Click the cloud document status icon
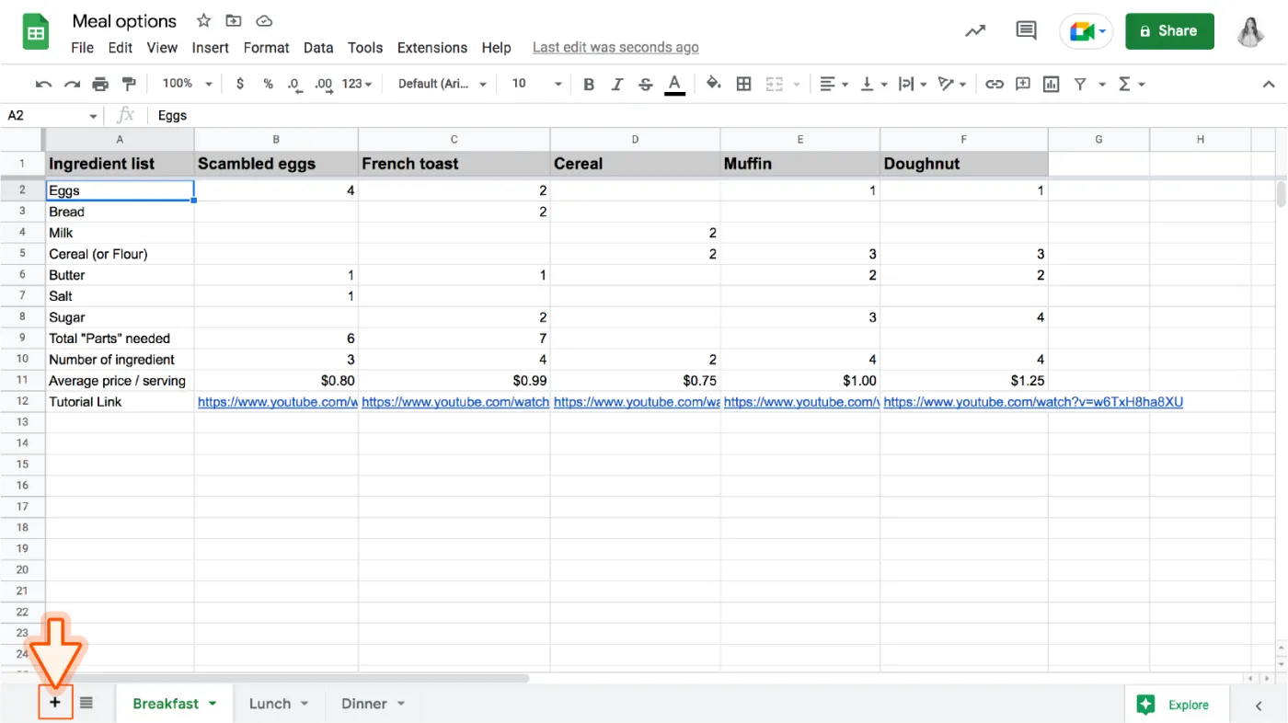The width and height of the screenshot is (1288, 723). coord(264,21)
